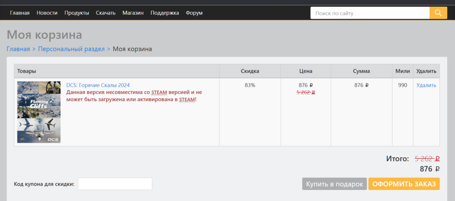Click the Мили column header
This screenshot has width=455, height=201.
(x=403, y=71)
